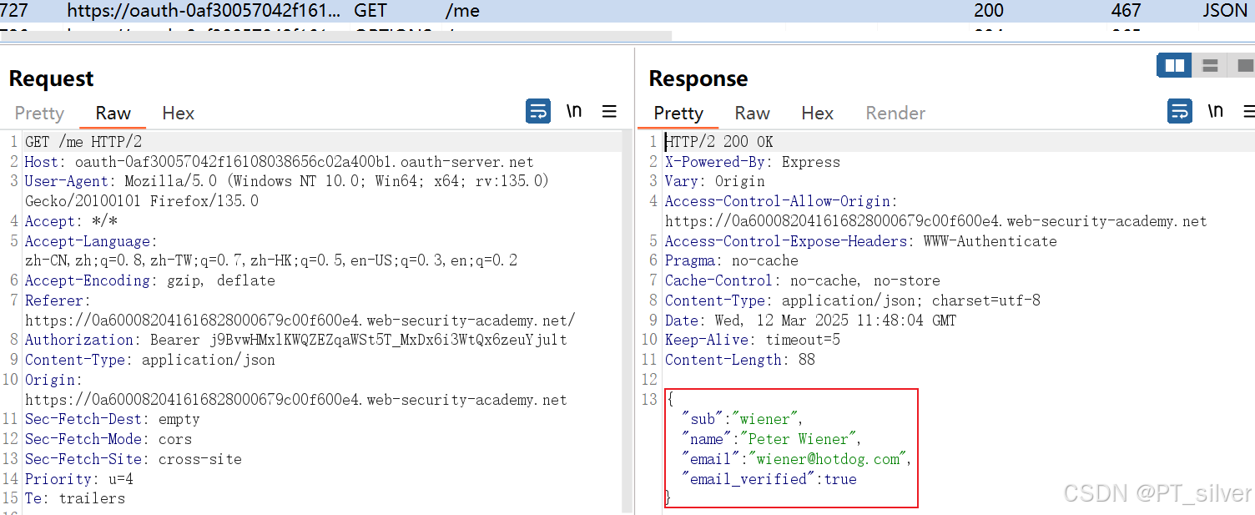Click the Host header line in Request
1255x515 pixels.
[279, 162]
